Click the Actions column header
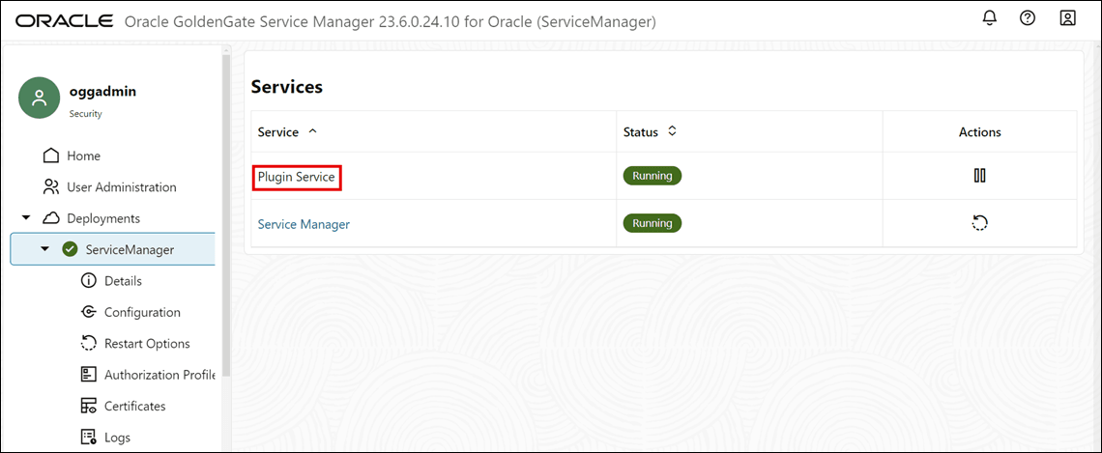 point(979,131)
